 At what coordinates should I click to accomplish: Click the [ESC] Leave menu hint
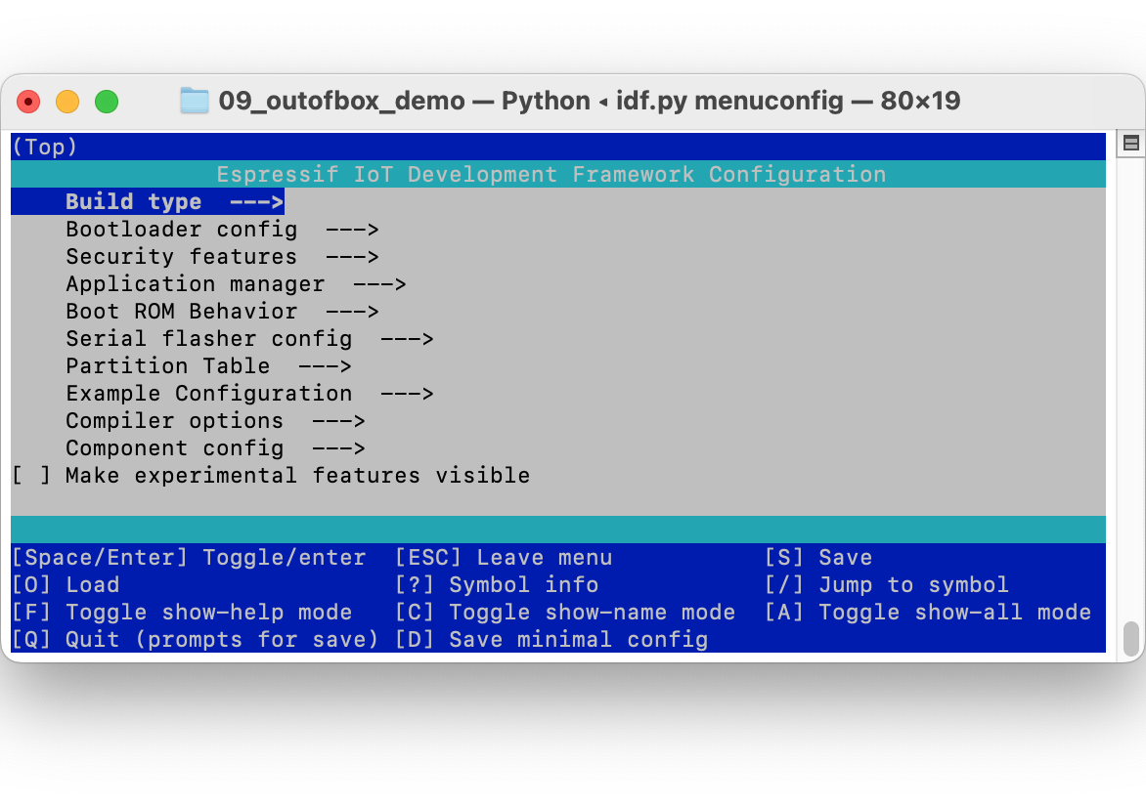coord(504,558)
